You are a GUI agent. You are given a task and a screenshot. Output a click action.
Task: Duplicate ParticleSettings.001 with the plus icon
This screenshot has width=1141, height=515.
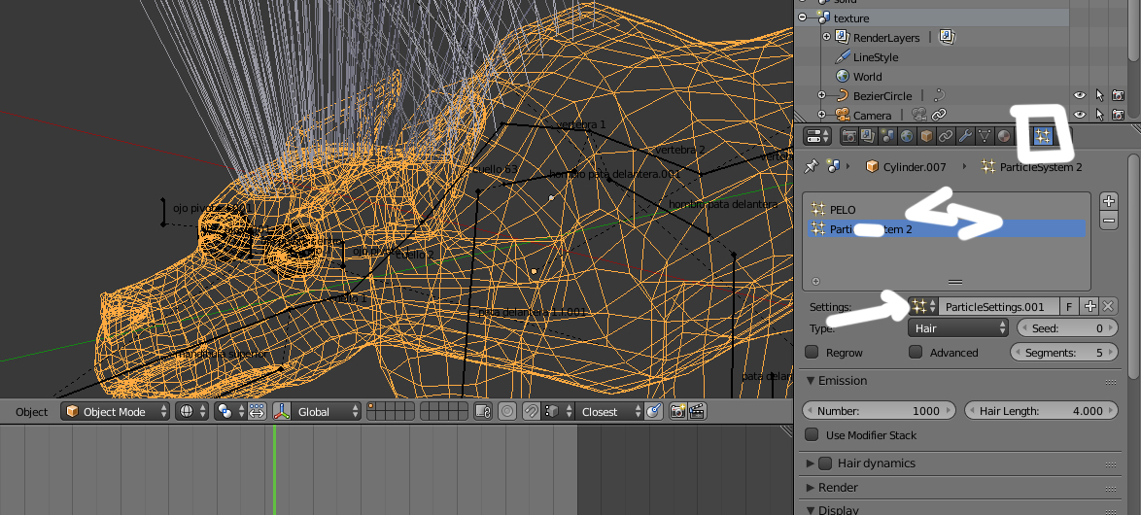(x=1089, y=307)
